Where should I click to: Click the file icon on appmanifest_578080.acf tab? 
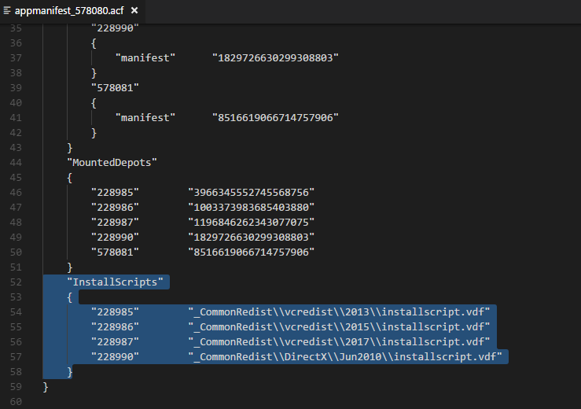click(x=7, y=11)
